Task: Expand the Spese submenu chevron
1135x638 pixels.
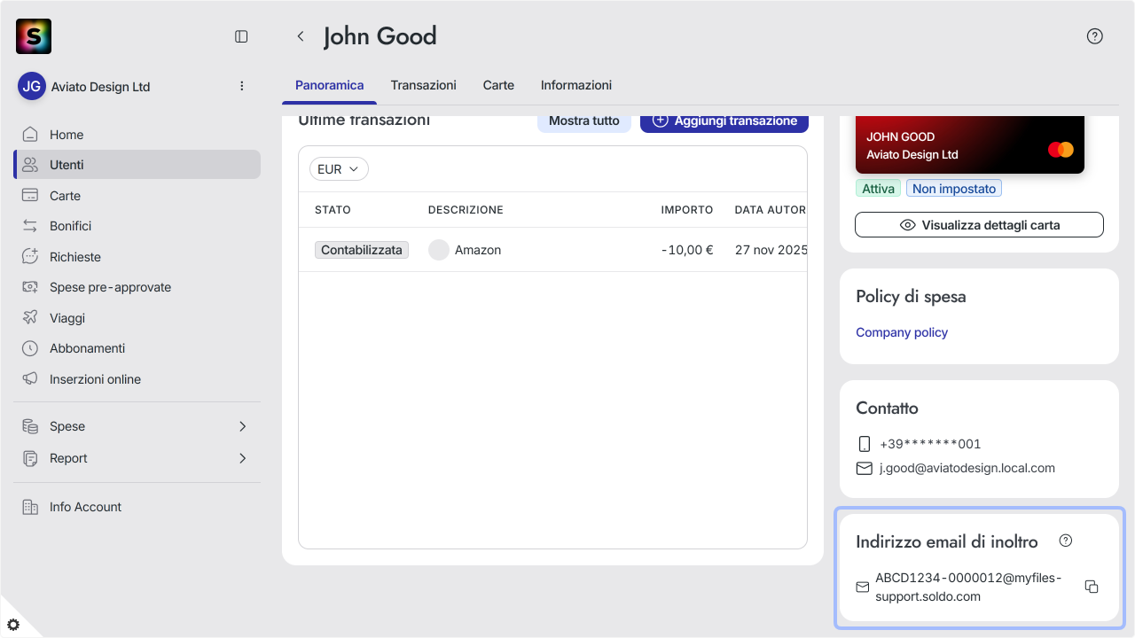Action: point(243,426)
